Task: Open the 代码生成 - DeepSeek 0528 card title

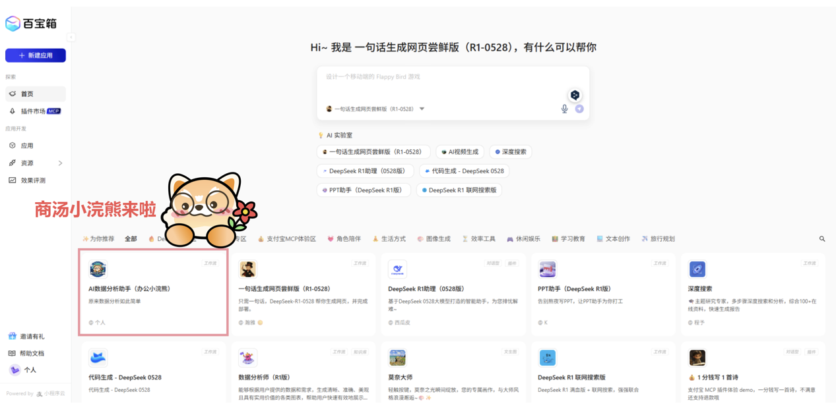Action: click(125, 377)
